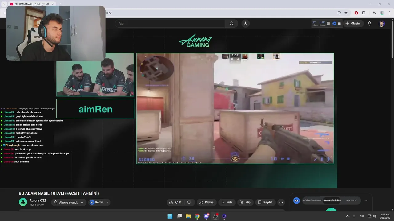Open the YouTube account avatar menu
394x221 pixels.
coord(382,24)
